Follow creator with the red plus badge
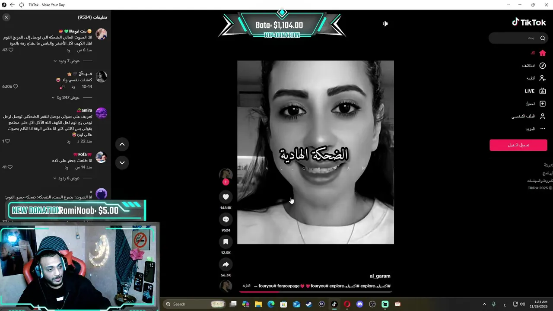553x311 pixels. tap(226, 182)
